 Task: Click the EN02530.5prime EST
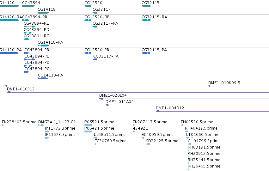click(182, 125)
